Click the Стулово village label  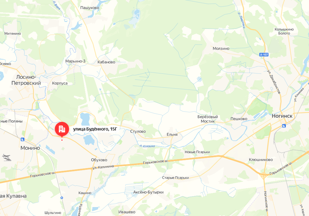(138, 131)
